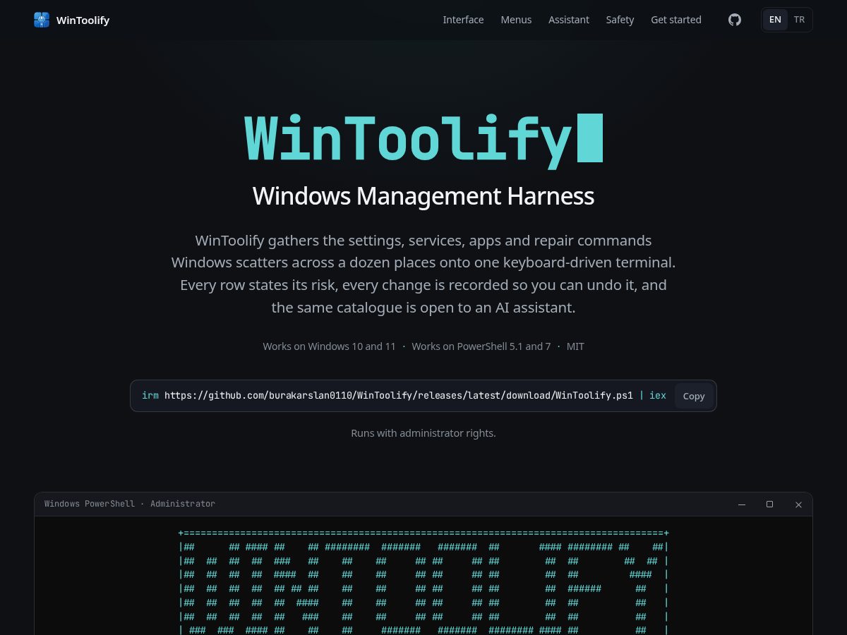Close the Windows PowerShell mock window
Image resolution: width=847 pixels, height=635 pixels.
(798, 504)
